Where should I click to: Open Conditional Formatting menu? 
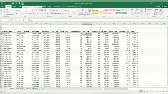[82, 12]
